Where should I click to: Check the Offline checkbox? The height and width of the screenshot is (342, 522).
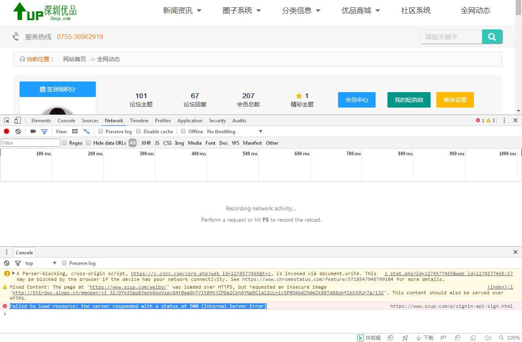click(184, 131)
